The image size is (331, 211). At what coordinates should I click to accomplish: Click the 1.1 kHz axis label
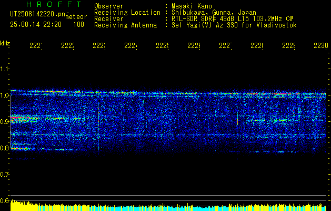click(x=4, y=69)
